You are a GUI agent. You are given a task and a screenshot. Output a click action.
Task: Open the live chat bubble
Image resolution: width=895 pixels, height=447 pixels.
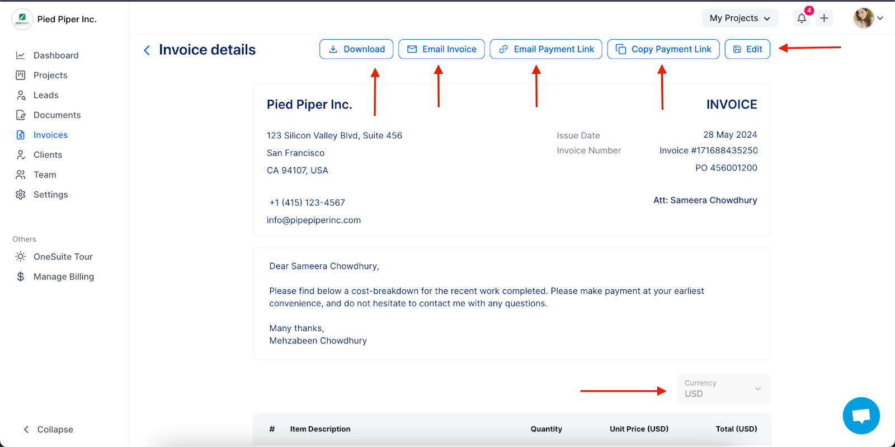coord(861,416)
